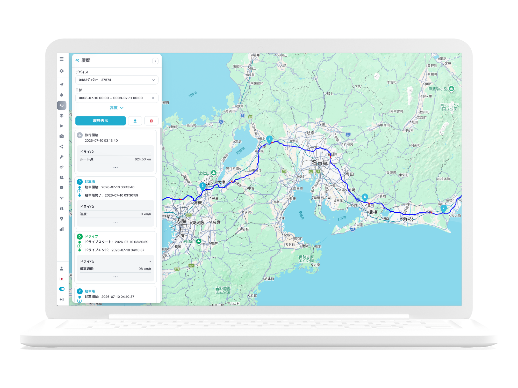Click timestamp ドライブスタート 2026-07-10 03:30:59
This screenshot has width=518, height=388.
pyautogui.click(x=132, y=242)
